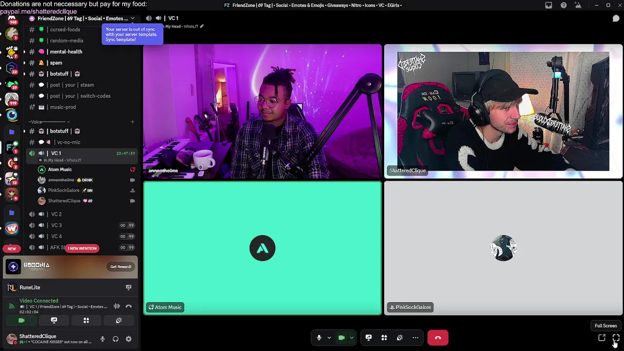Toggle noise suppression waveform icon

117,306
